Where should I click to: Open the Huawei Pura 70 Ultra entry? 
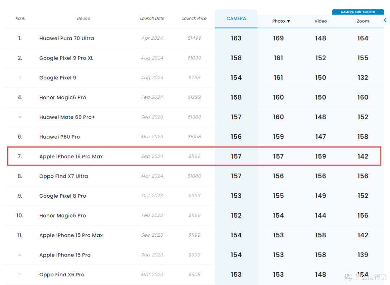click(x=66, y=38)
